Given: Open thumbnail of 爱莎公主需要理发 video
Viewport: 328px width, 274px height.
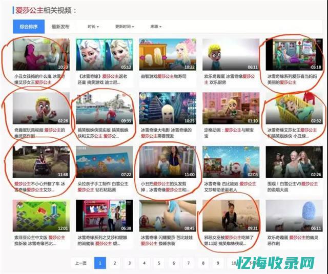Looking at the screenshot, I should pos(168,108).
